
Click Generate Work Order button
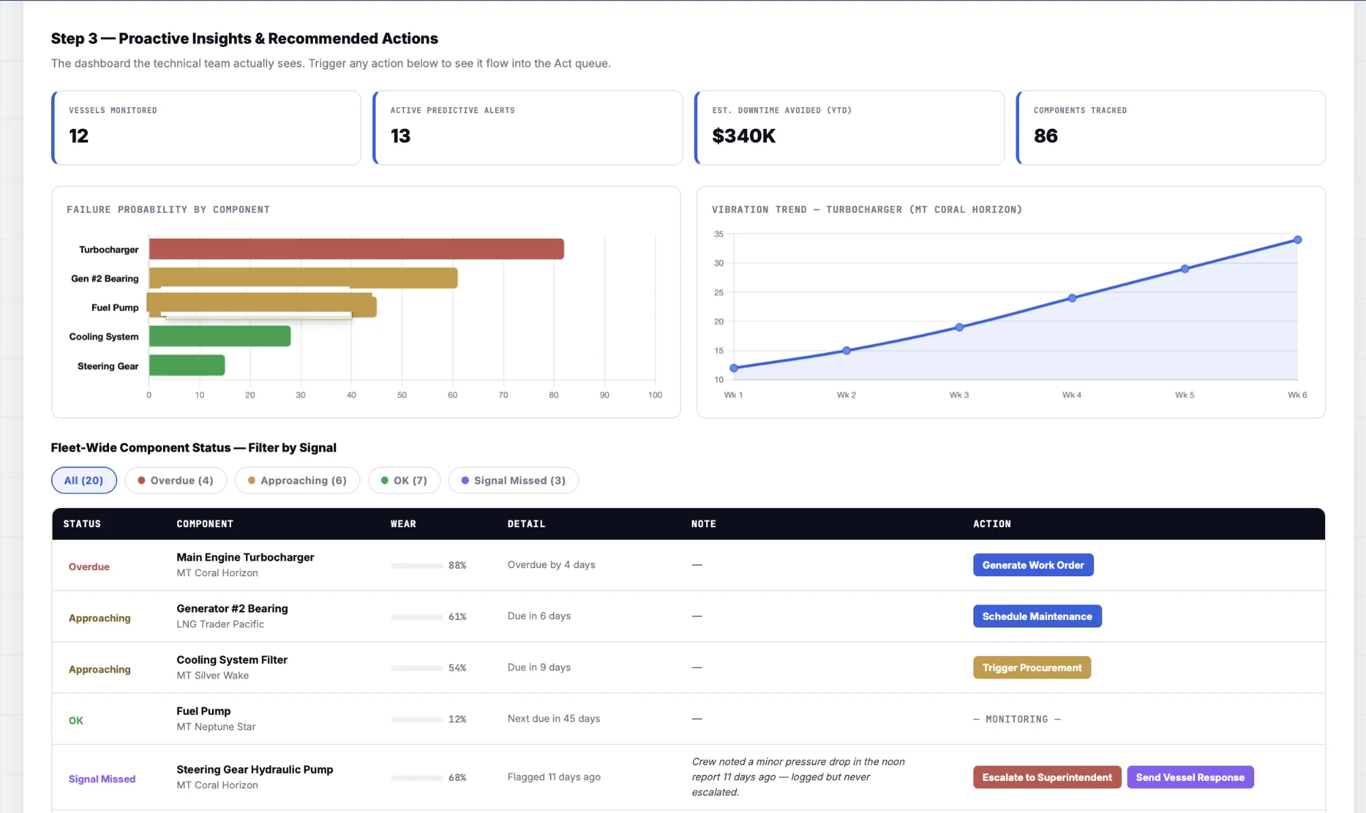coord(1033,565)
